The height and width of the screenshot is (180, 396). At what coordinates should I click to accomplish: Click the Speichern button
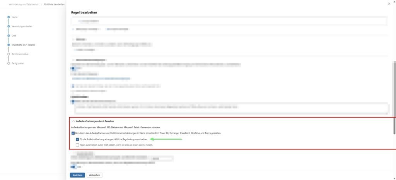pyautogui.click(x=77, y=175)
